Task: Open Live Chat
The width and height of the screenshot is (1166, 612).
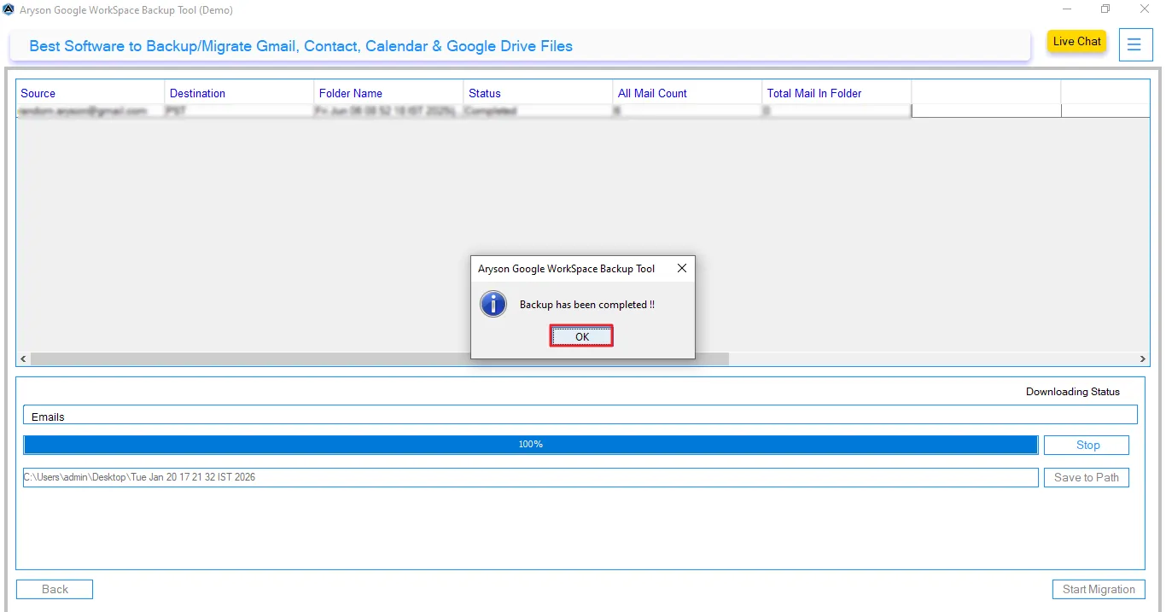Action: click(1076, 41)
